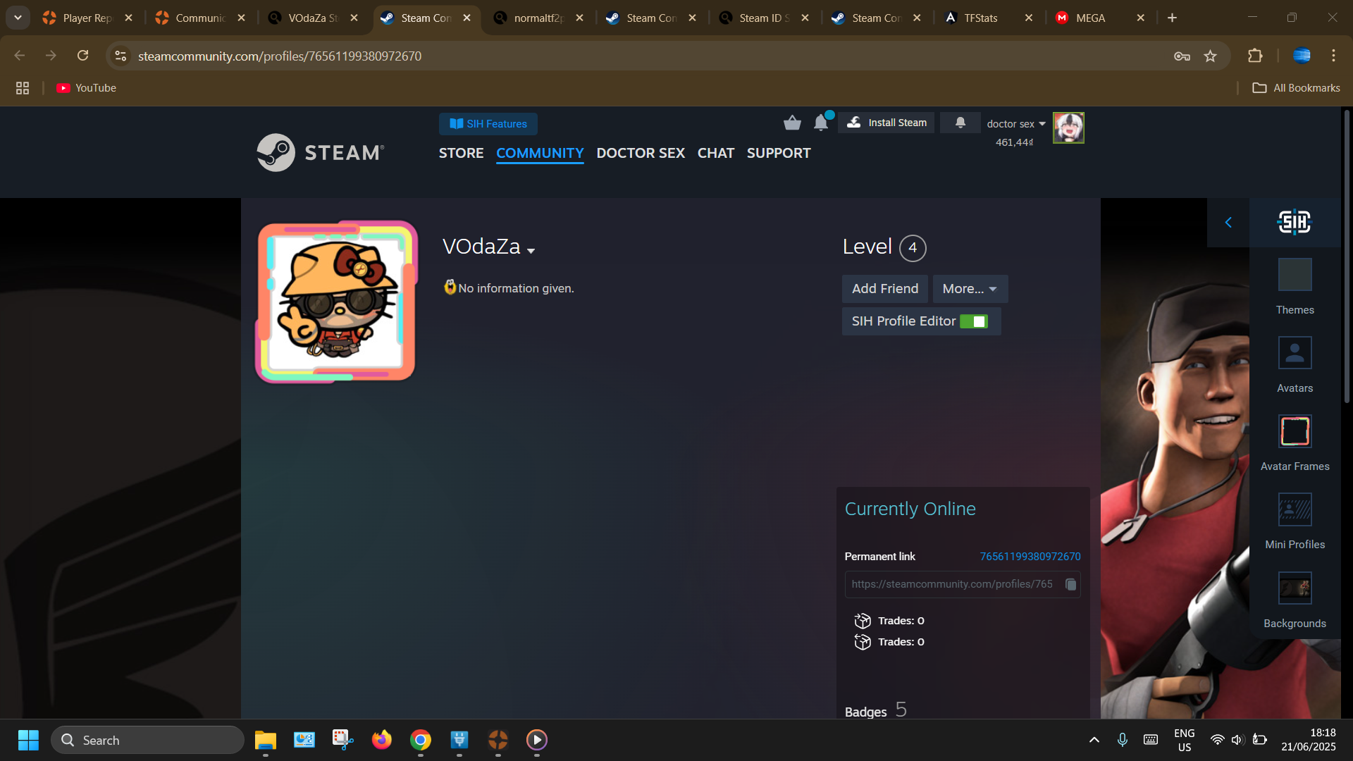This screenshot has width=1353, height=761.
Task: Open Chrome extensions puzzle icon
Action: coord(1255,56)
